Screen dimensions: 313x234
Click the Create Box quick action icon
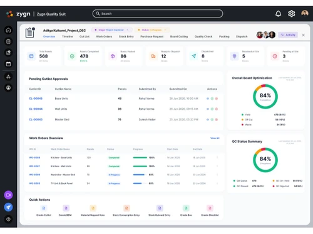[186, 208]
